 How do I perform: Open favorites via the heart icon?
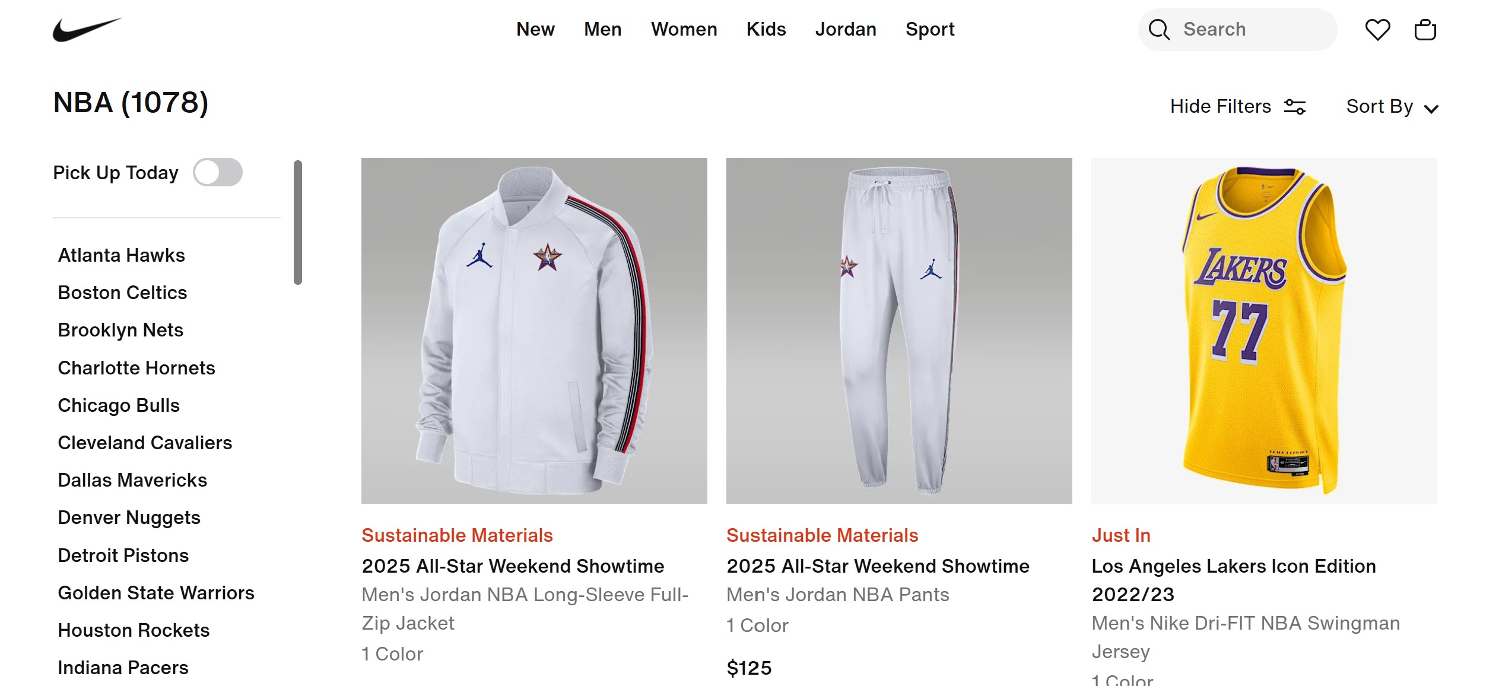pos(1377,30)
